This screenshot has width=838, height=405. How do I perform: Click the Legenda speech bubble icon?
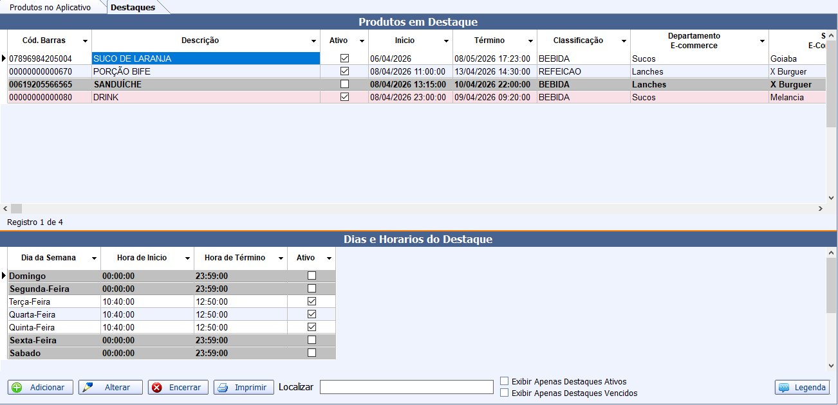coord(784,388)
